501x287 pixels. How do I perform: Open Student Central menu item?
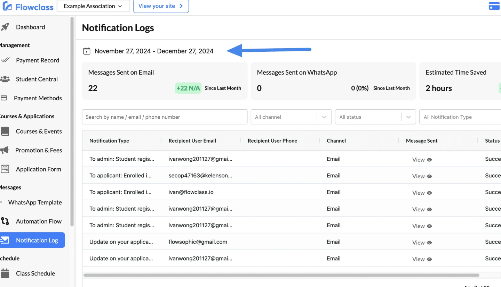(x=37, y=79)
